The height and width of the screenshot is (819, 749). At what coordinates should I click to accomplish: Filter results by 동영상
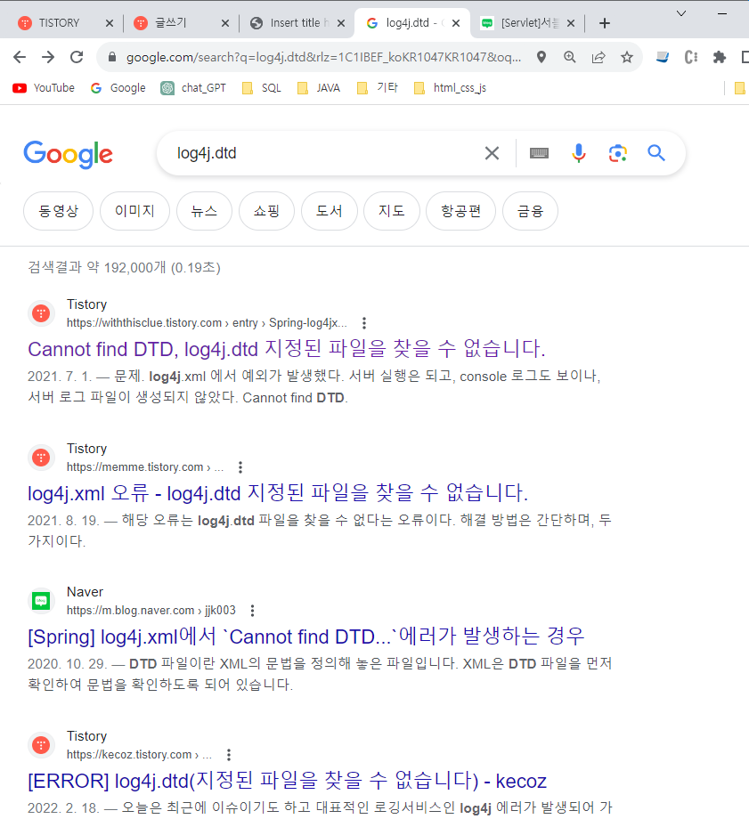pyautogui.click(x=59, y=211)
